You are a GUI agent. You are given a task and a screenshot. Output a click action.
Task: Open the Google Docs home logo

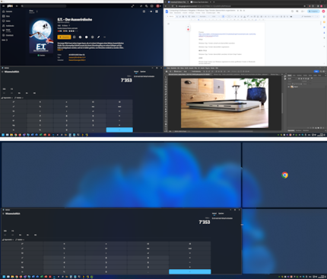pos(167,11)
